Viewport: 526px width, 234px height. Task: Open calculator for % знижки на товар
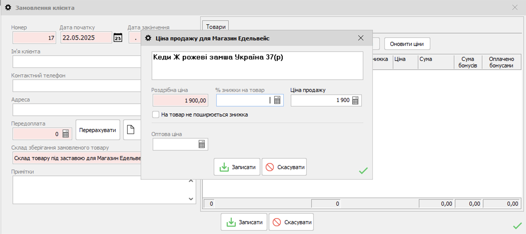(277, 100)
